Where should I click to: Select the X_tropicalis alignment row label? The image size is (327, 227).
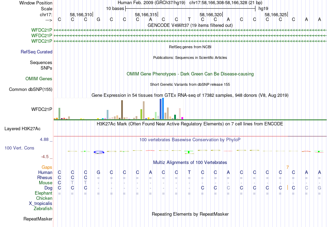point(41,204)
